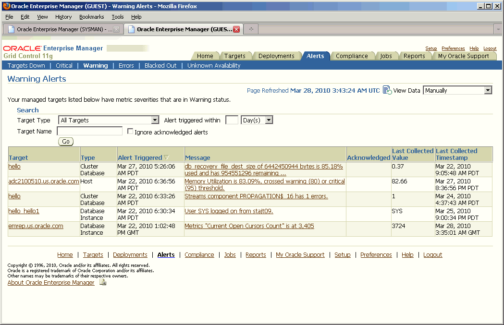504x325 pixels.
Task: Click the footer My Oracle Support link
Action: [x=300, y=254]
